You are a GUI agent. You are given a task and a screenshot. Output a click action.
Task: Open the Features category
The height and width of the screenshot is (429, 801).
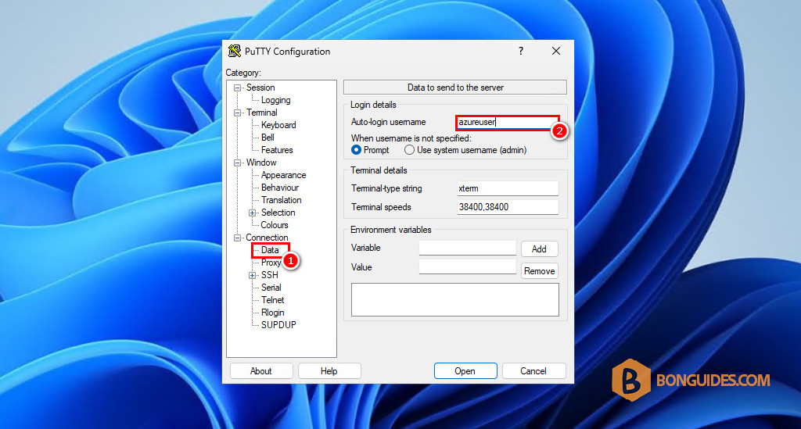277,150
